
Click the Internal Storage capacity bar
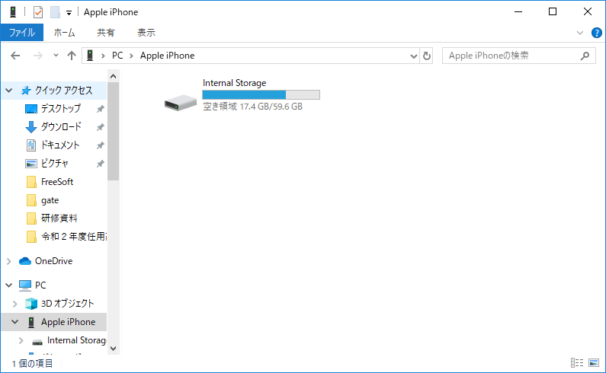point(261,94)
